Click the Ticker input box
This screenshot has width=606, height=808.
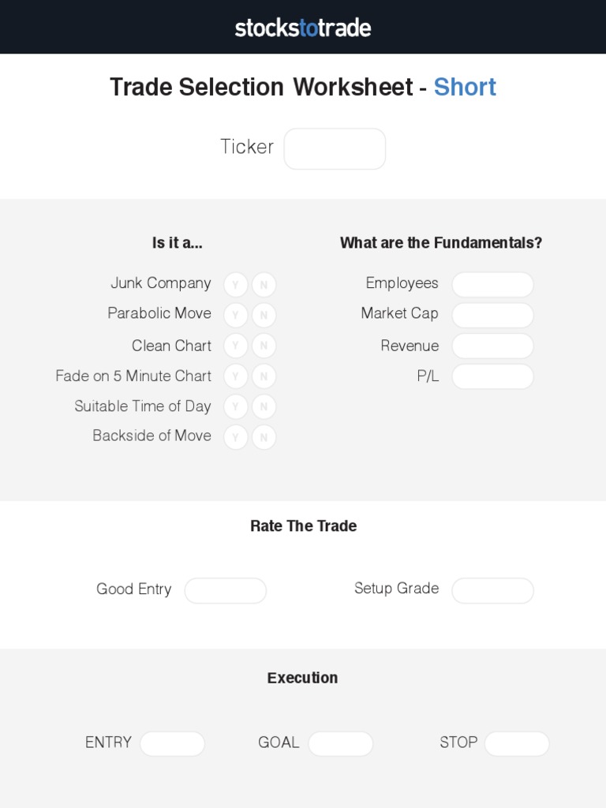[335, 148]
